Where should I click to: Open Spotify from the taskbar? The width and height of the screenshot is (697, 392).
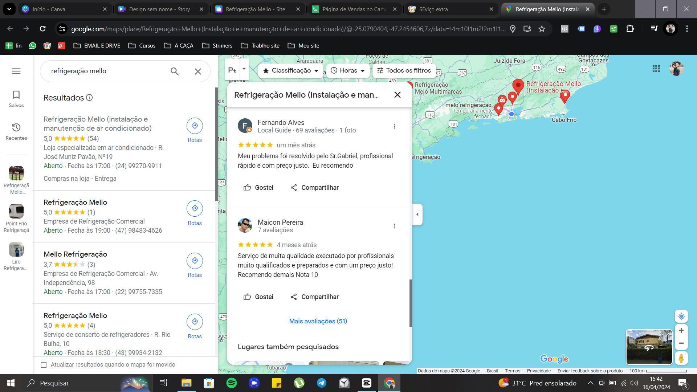coord(232,383)
